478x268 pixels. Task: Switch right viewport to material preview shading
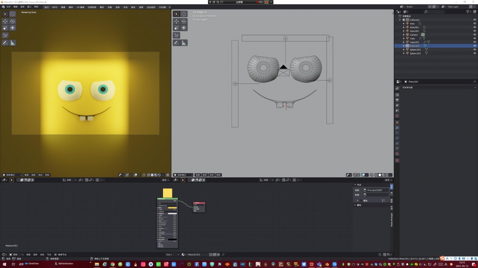[383, 175]
